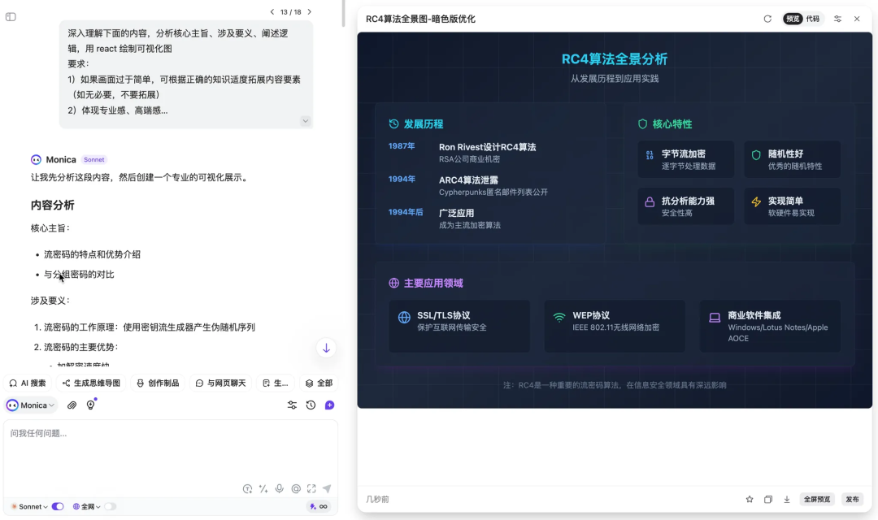Attach a file with the paperclip icon

72,405
